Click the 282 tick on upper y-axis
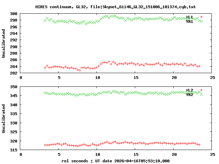219x164 pixels. 14,73
